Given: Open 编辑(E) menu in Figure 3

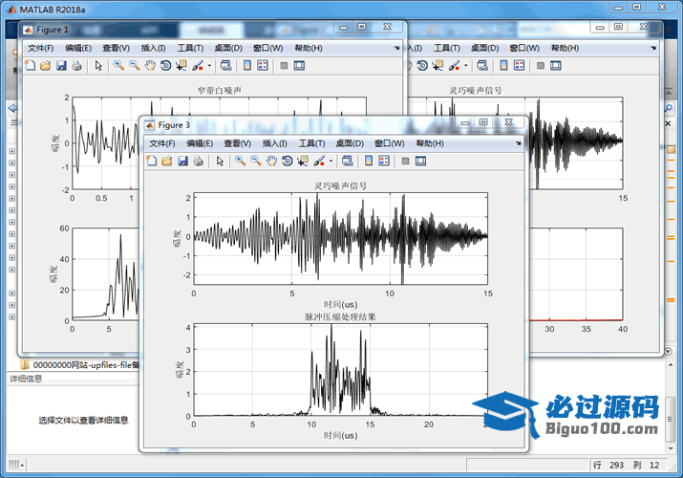Looking at the screenshot, I should pos(200,143).
